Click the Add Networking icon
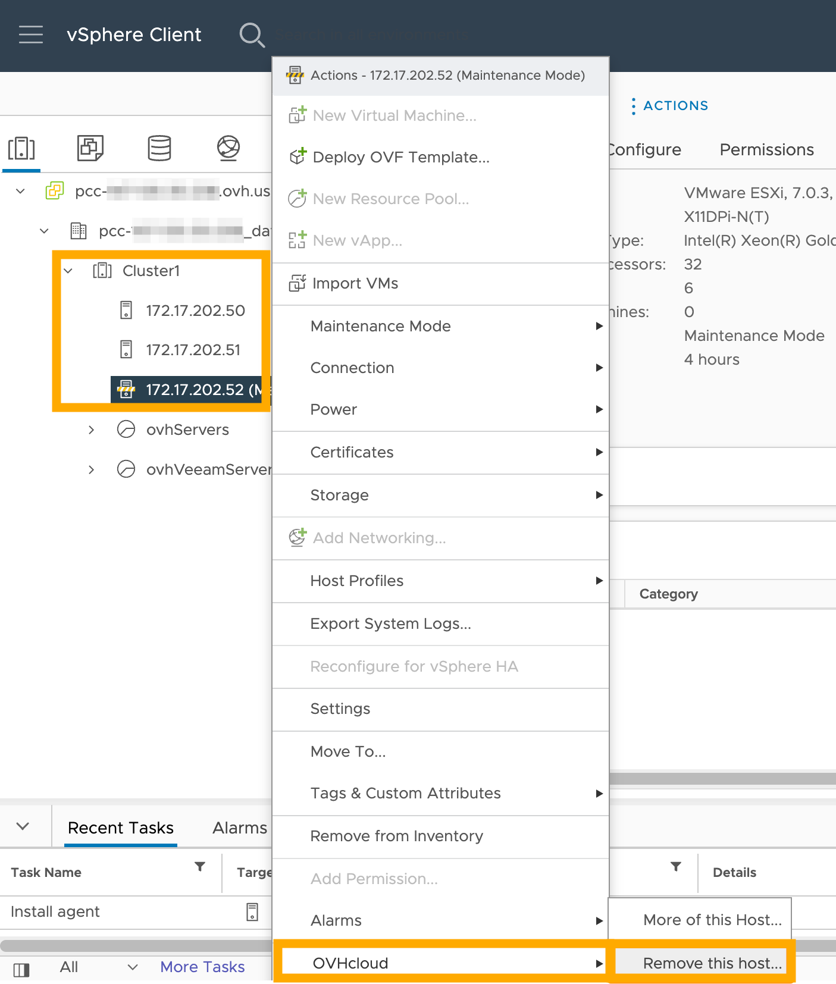Image resolution: width=836 pixels, height=984 pixels. 298,537
